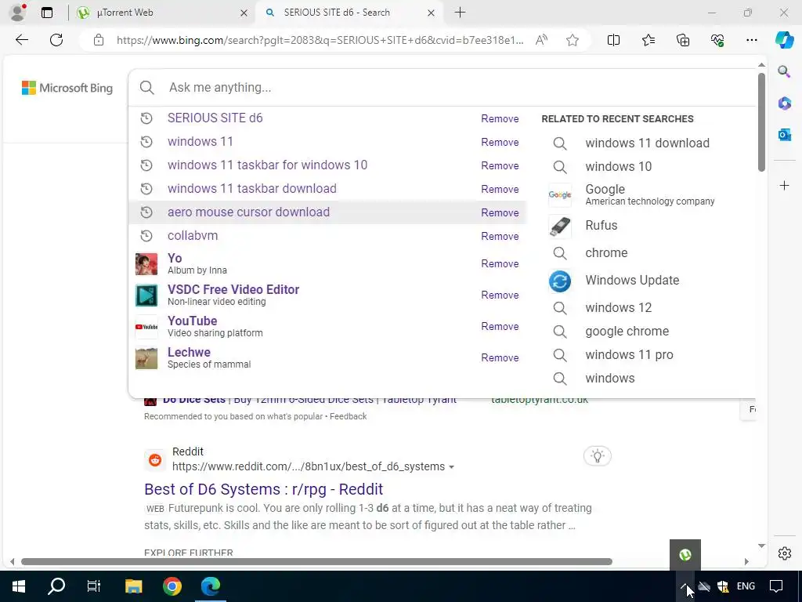Screen dimensions: 802x602
Task: Open Browser essentials heart icon
Action: (x=717, y=40)
